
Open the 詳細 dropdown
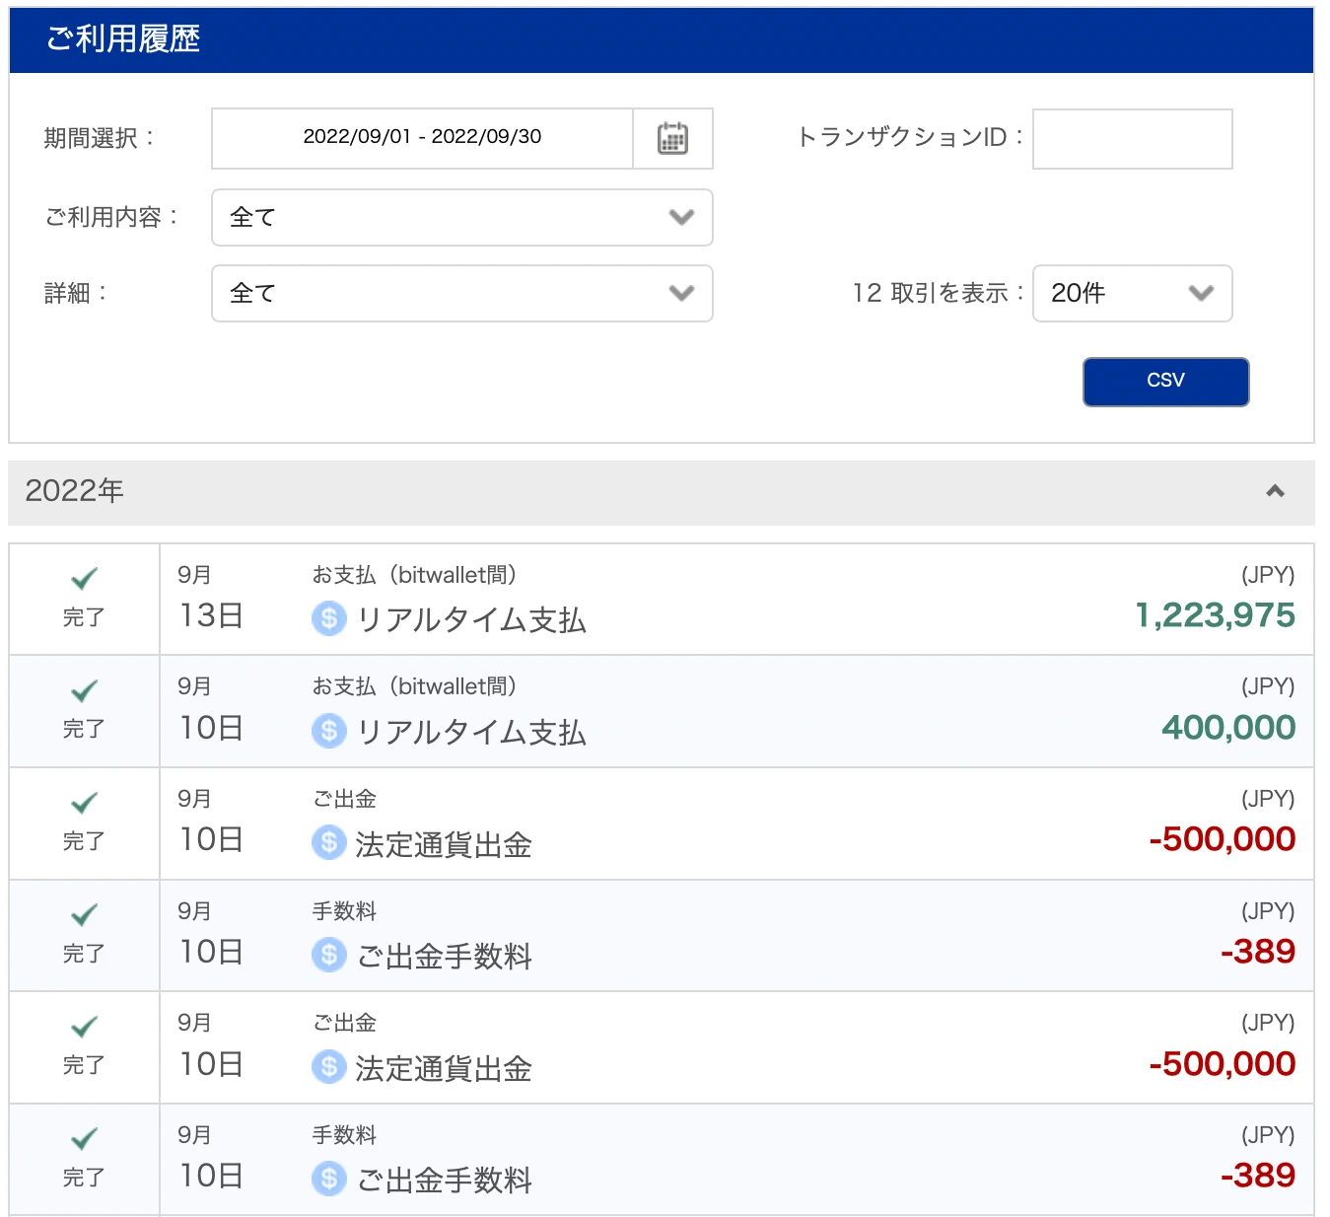462,293
